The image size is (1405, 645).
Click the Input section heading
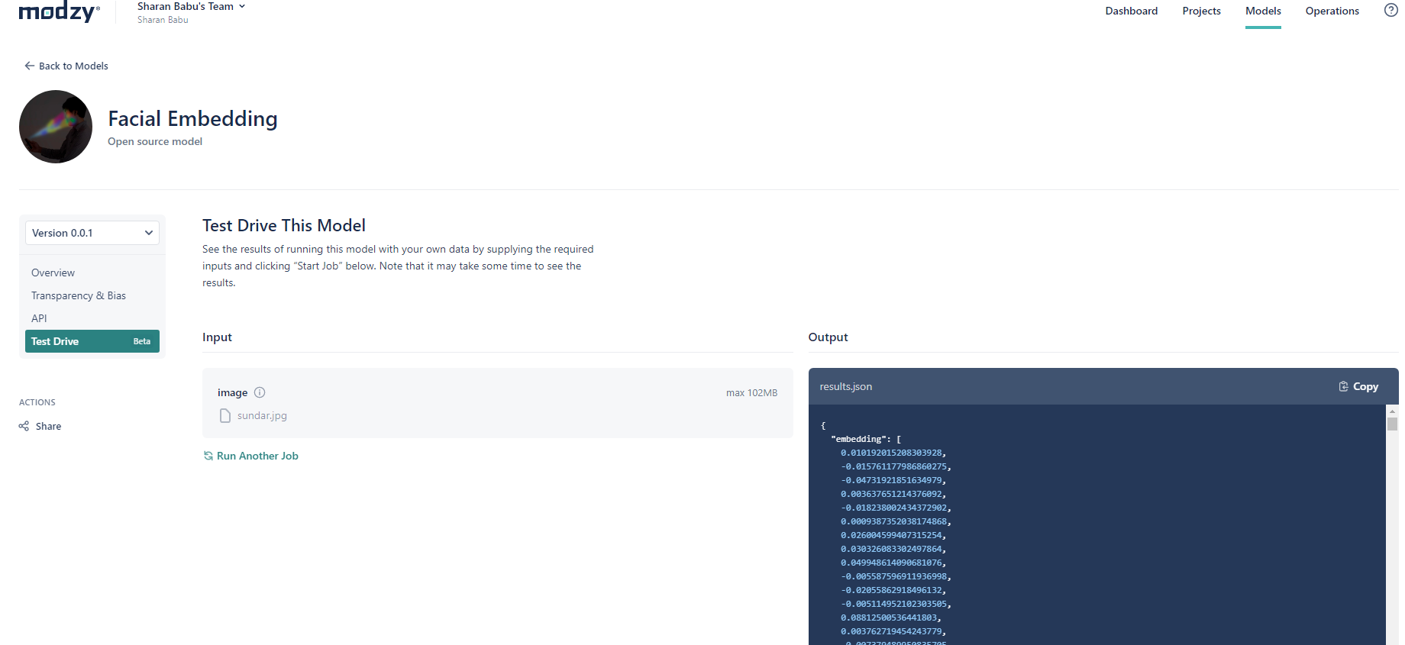[x=217, y=337]
